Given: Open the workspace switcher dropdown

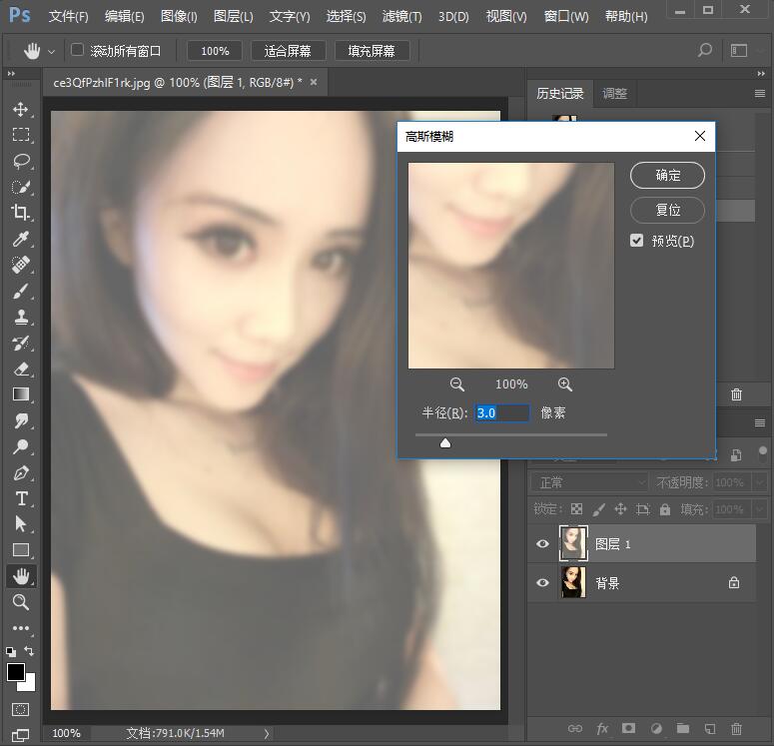Looking at the screenshot, I should (738, 50).
